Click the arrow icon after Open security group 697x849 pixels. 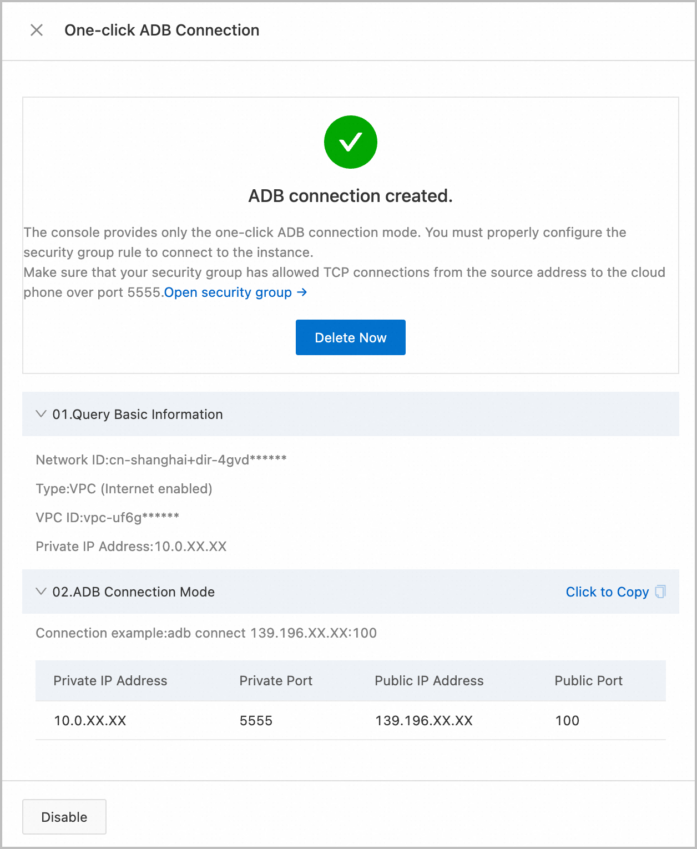(x=301, y=292)
